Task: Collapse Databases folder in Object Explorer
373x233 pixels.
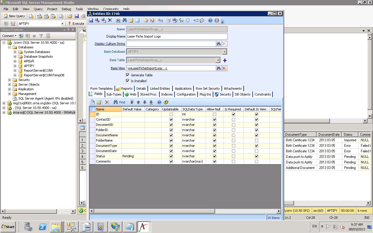Action: click(x=9, y=47)
